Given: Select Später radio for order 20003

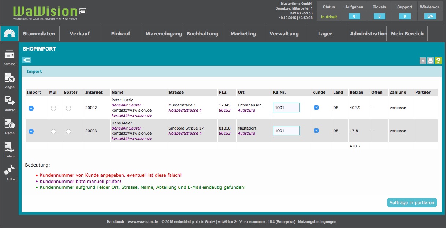Looking at the screenshot, I should (x=68, y=131).
